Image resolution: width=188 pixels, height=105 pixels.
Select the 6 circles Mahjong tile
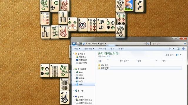pyautogui.click(x=121, y=19)
